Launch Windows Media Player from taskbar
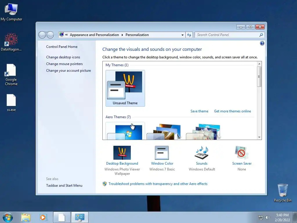The width and height of the screenshot is (297, 223). [43, 217]
